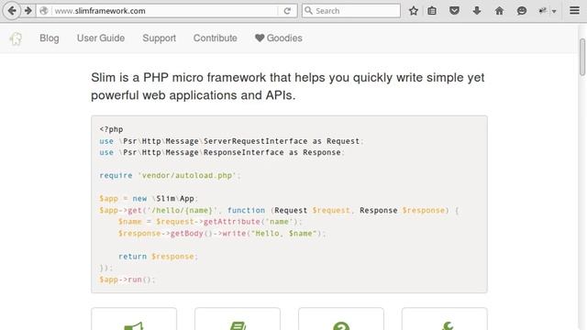Click 'getAttribute' in the code block

click(x=232, y=222)
